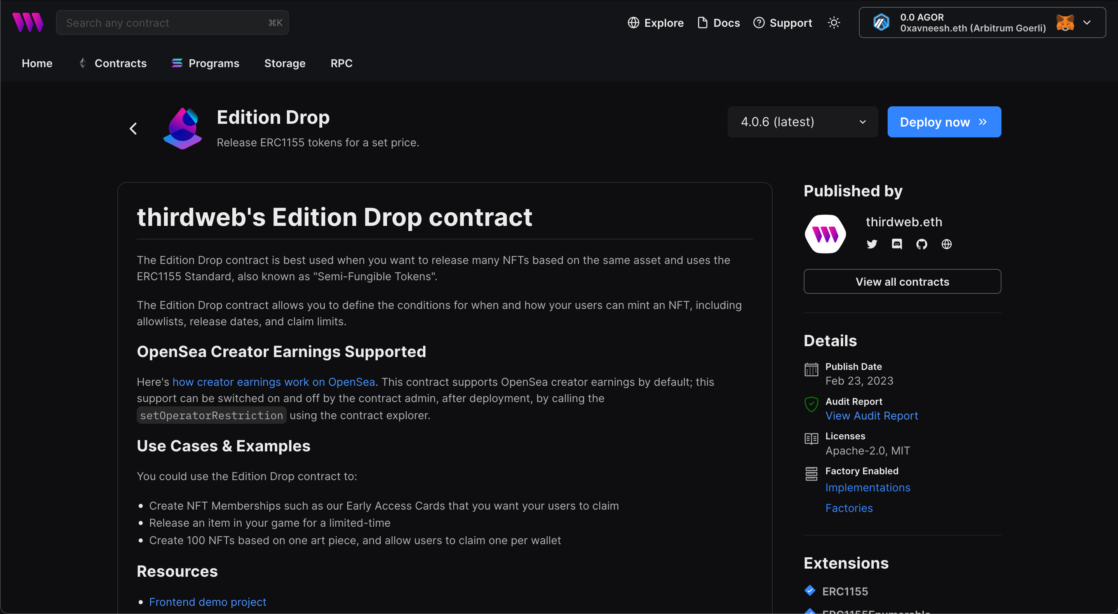Open thirdweb's GitHub icon
1118x614 pixels.
click(x=922, y=244)
